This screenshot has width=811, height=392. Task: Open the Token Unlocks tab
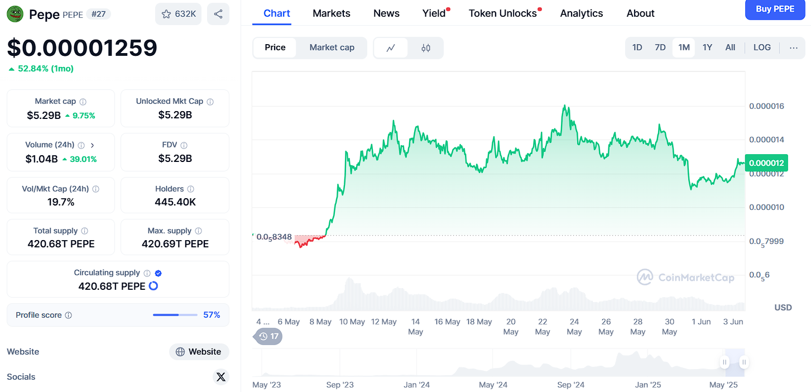click(x=503, y=13)
